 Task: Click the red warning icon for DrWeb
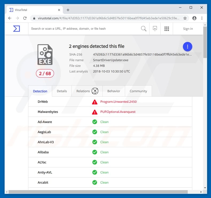[x=95, y=102]
